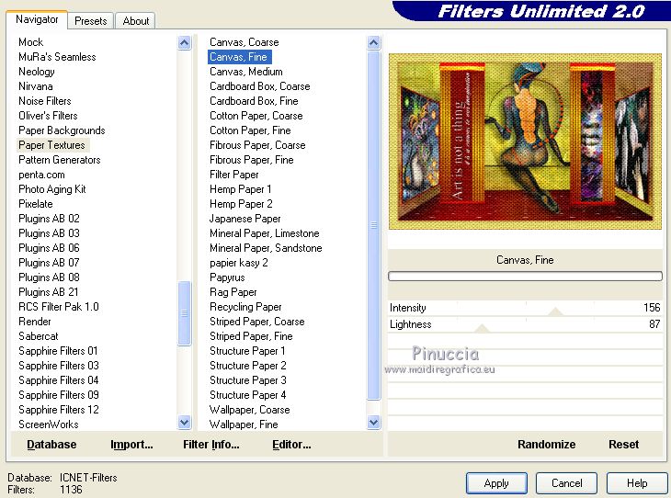
Task: Choose Fibrous Paper, Coarse filter
Action: (x=257, y=145)
